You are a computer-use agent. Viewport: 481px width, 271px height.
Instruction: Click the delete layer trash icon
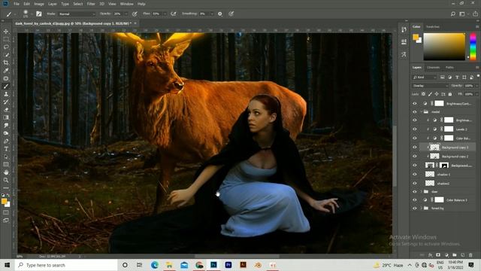(470, 255)
